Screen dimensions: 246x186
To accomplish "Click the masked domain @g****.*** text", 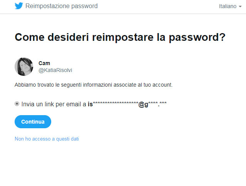I will tap(152, 104).
